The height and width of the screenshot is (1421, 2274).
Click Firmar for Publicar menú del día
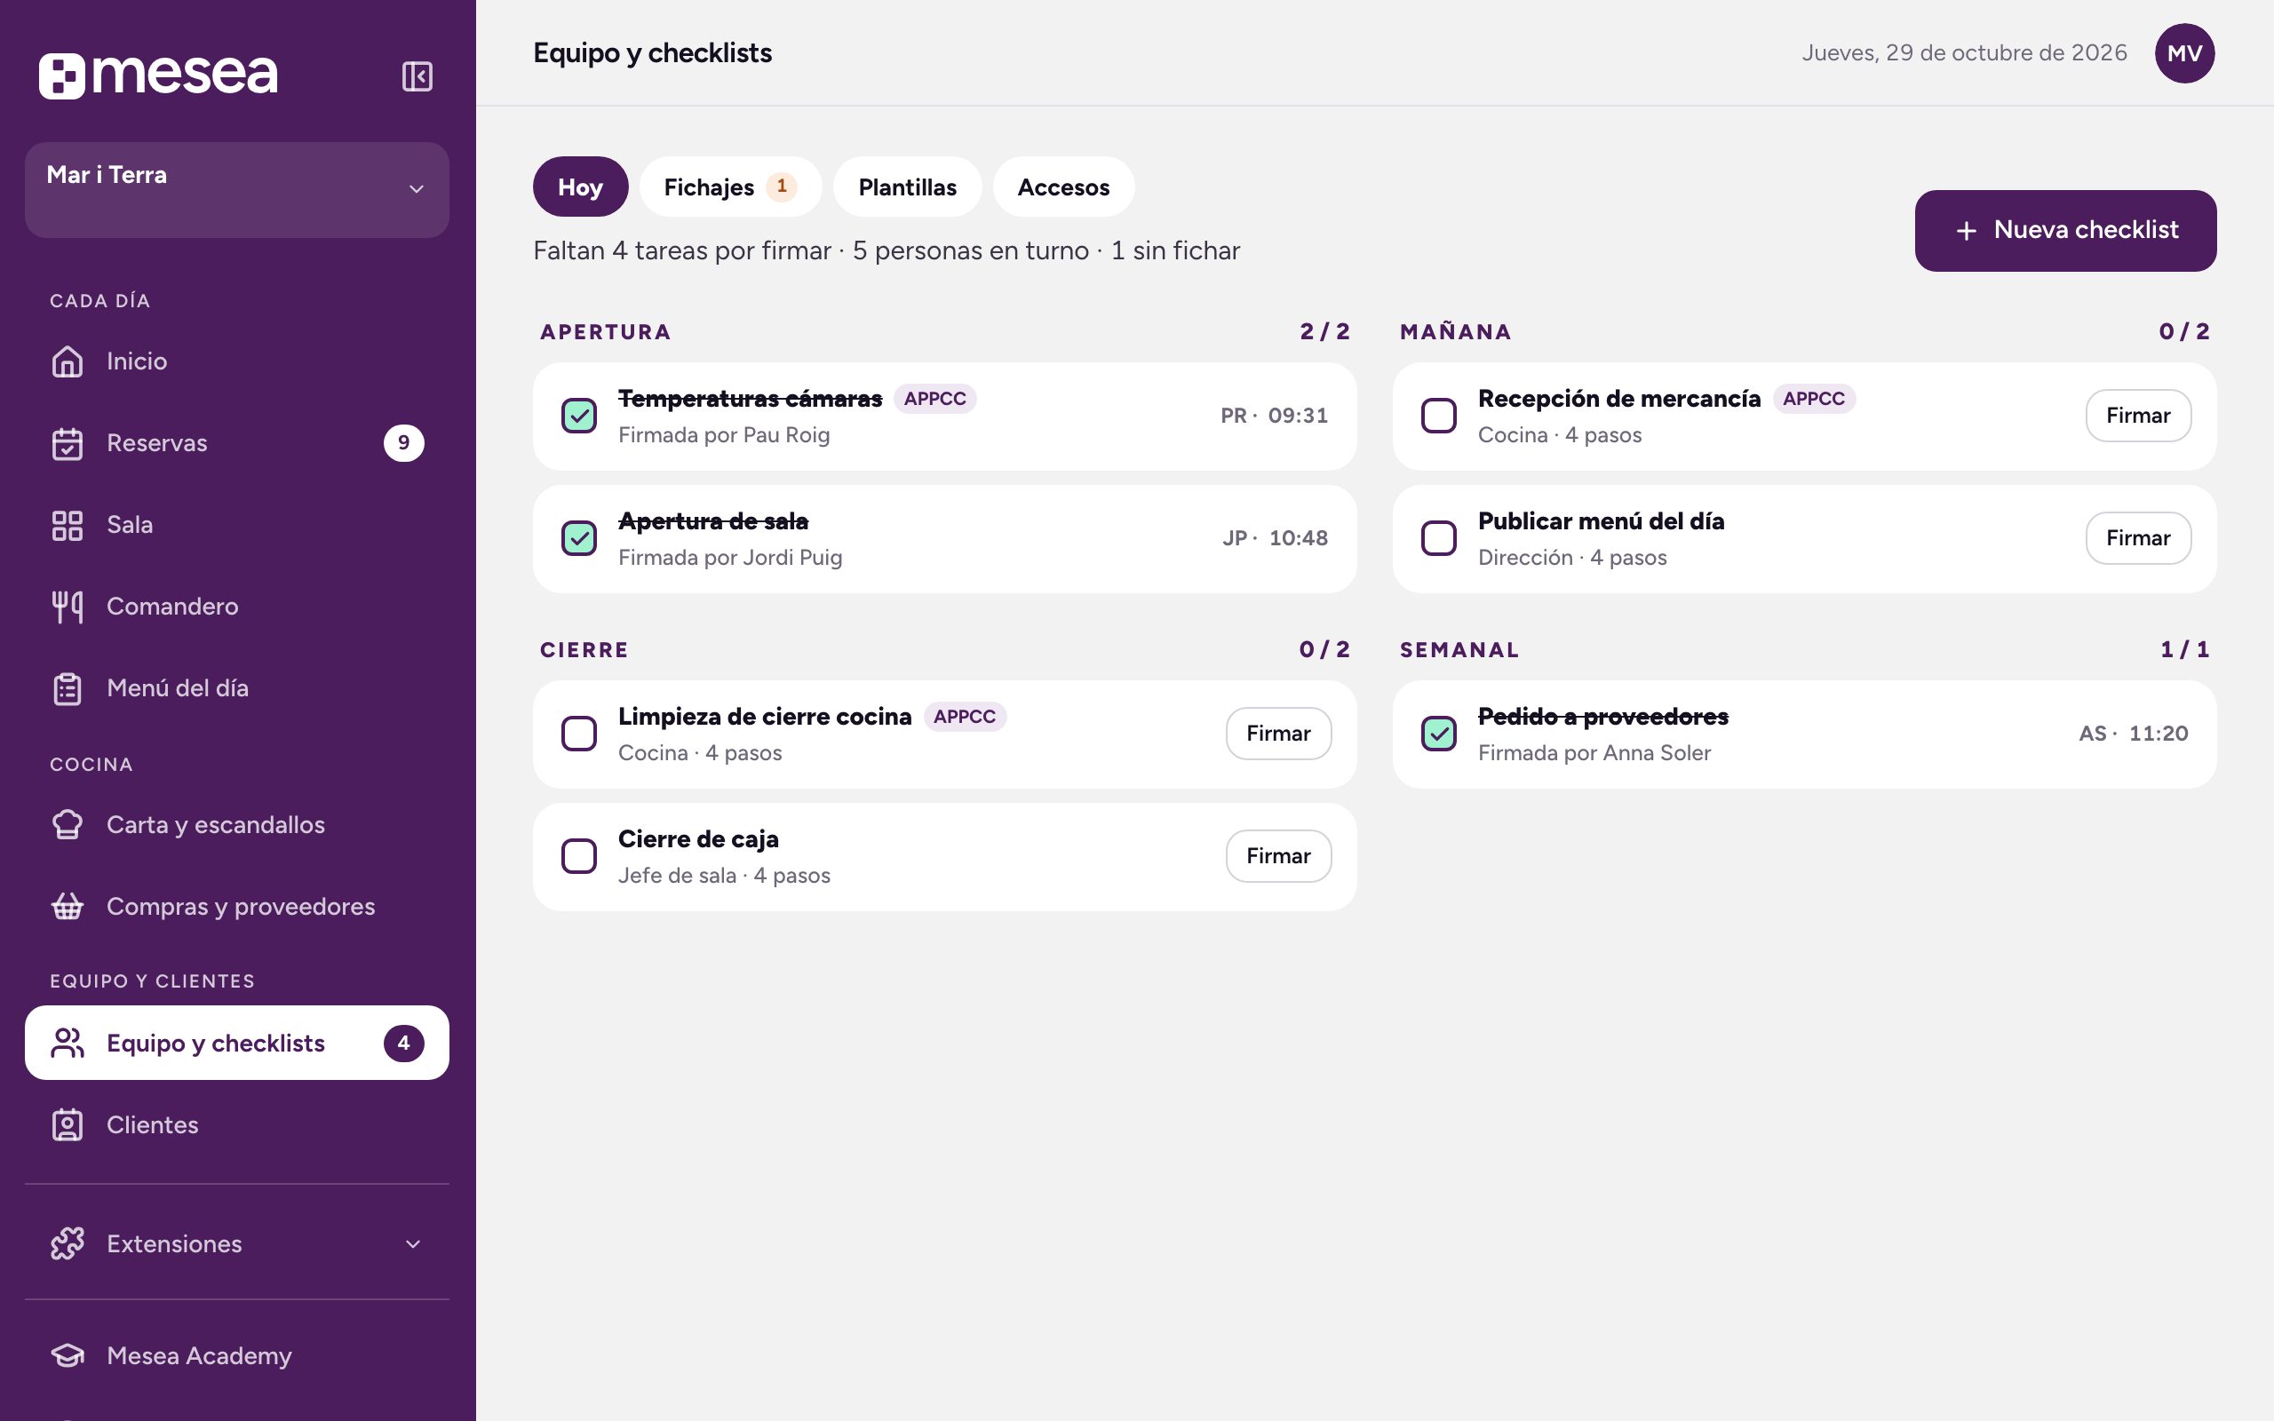tap(2138, 537)
